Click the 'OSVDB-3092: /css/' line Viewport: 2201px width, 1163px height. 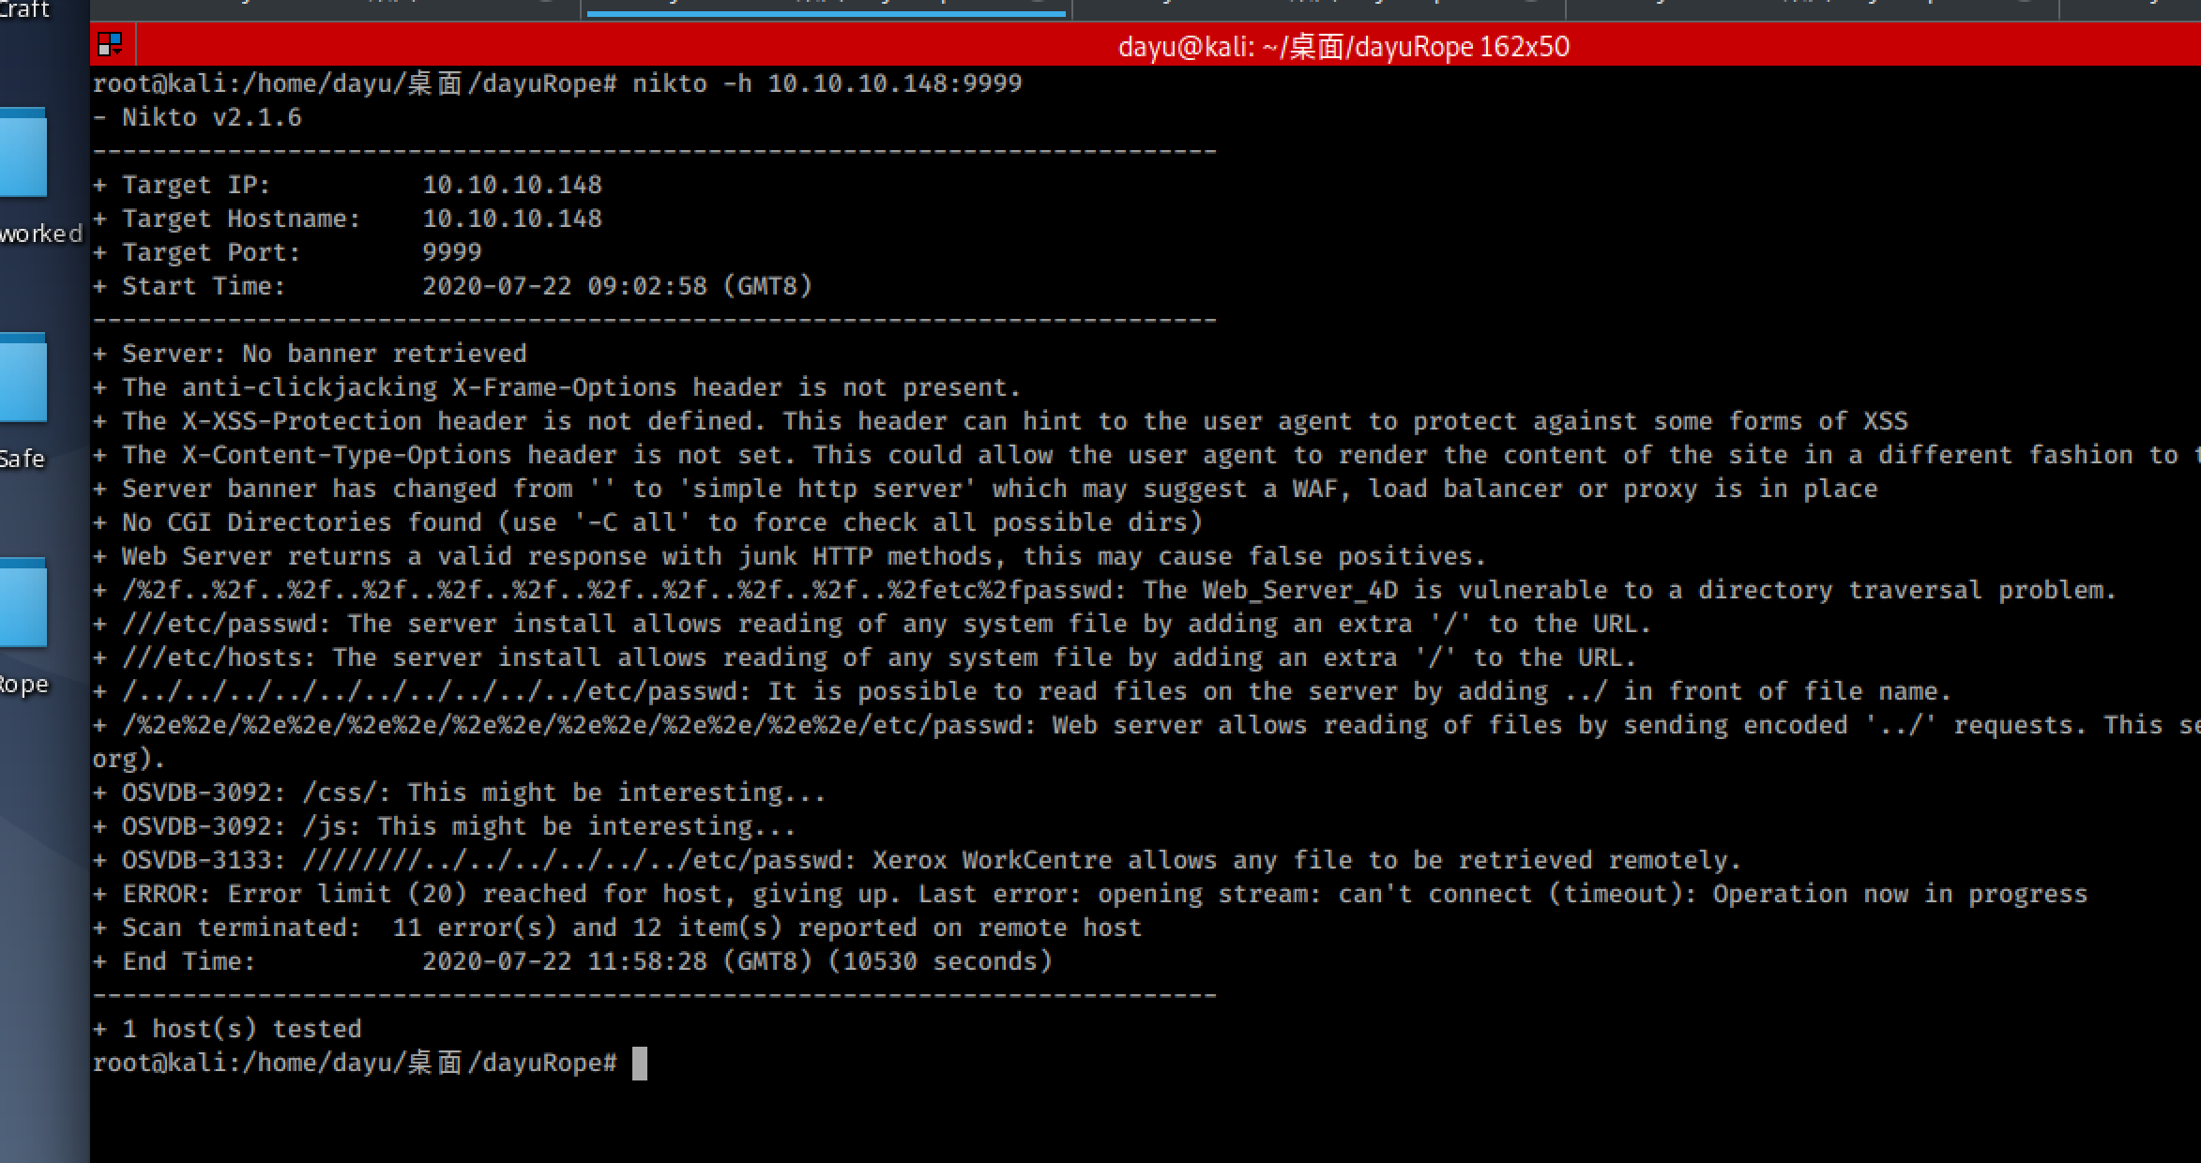460,793
